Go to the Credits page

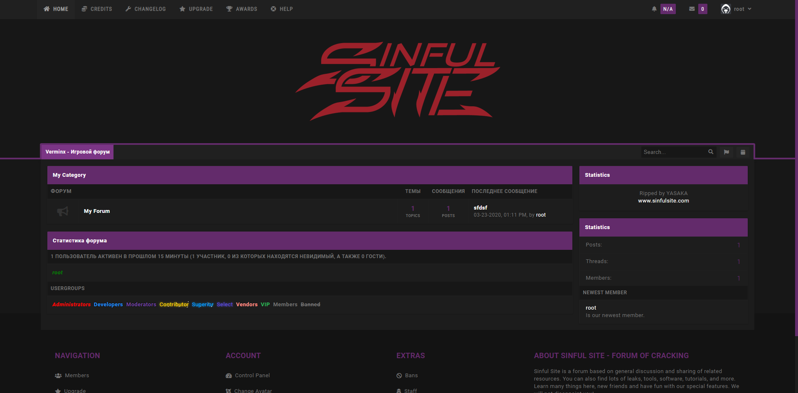click(97, 9)
